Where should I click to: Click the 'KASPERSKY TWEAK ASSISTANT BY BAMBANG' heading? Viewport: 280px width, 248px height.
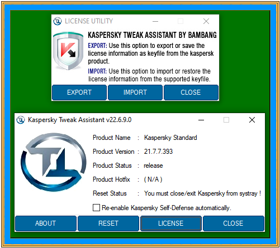[x=152, y=35]
